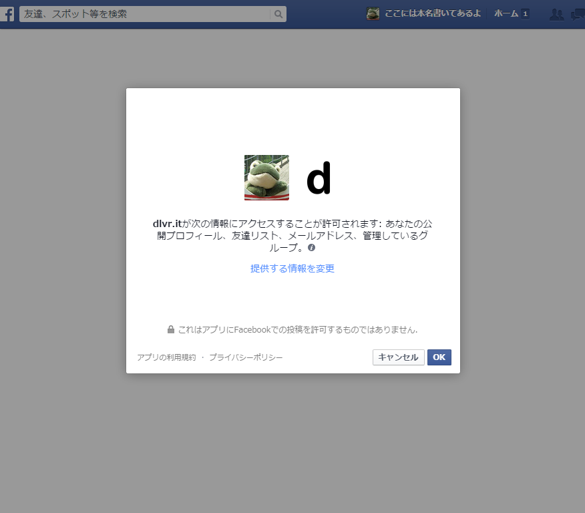Go to ホーム in the top bar

[x=506, y=14]
